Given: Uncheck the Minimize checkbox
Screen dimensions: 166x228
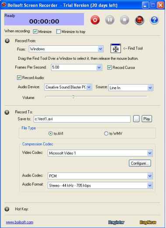Looking at the screenshot, I should coord(35,31).
